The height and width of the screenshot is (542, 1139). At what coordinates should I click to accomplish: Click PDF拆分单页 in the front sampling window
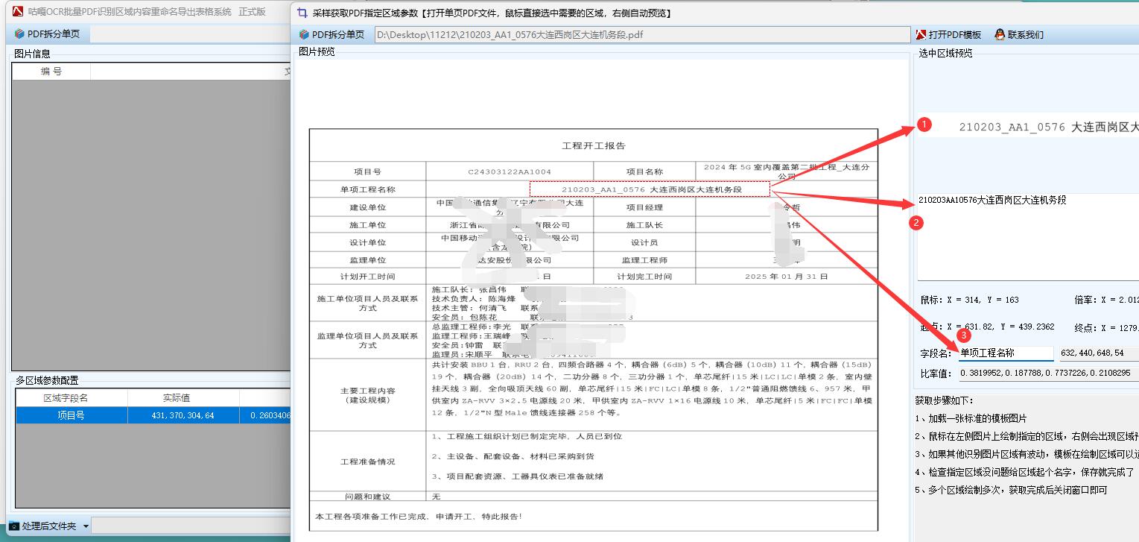pos(331,34)
